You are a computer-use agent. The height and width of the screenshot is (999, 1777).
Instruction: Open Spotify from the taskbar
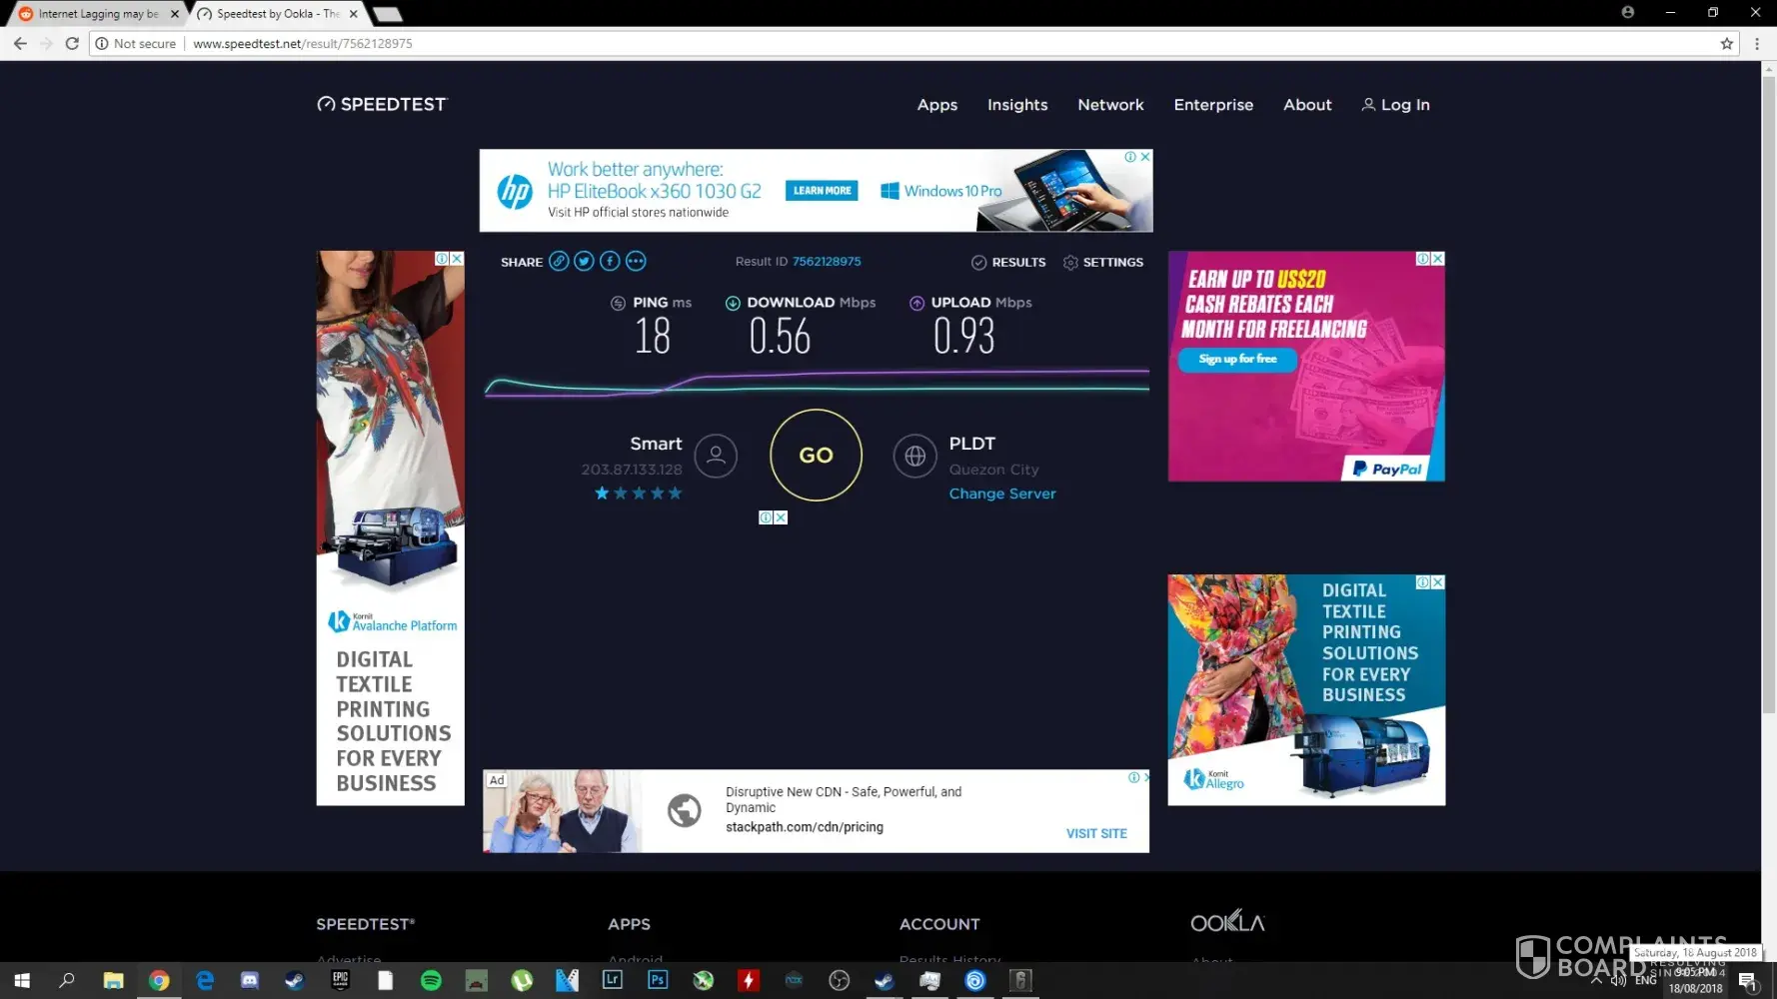tap(431, 980)
